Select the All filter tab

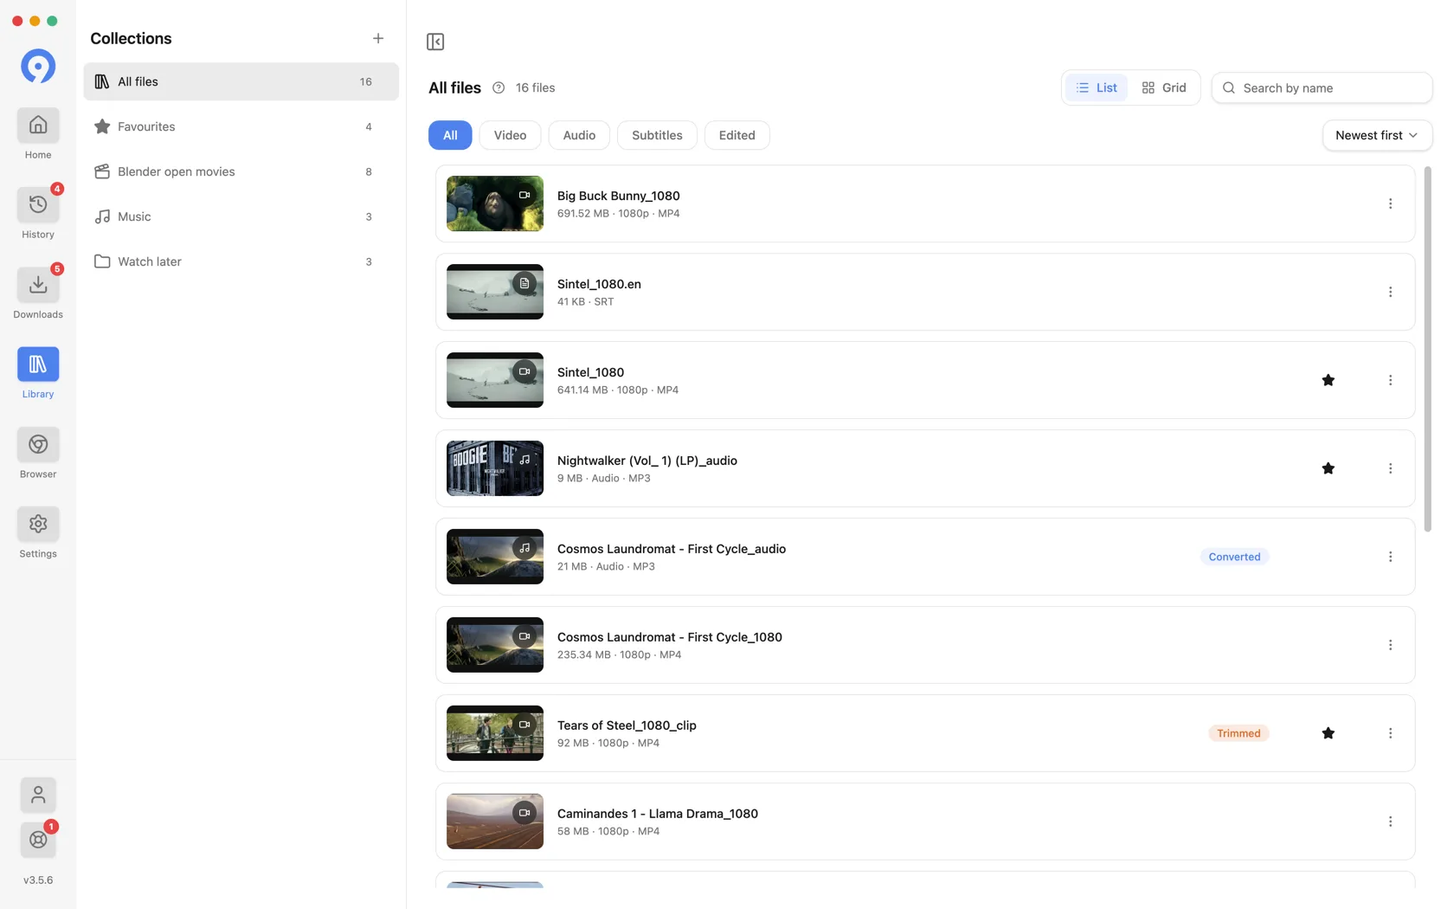point(450,135)
